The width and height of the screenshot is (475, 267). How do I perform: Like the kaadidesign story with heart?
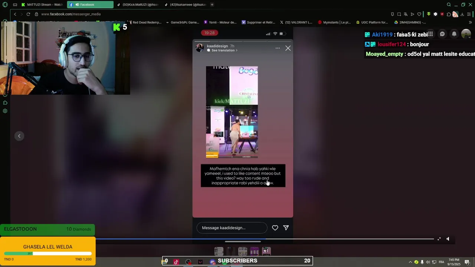[x=275, y=228]
